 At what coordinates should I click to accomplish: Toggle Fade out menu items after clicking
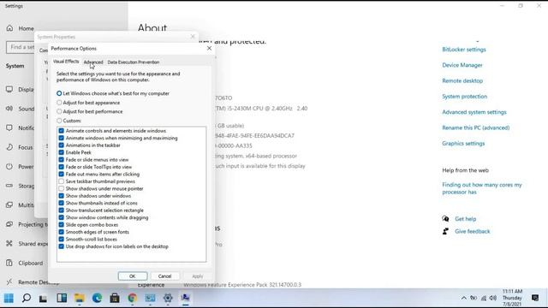(x=62, y=174)
